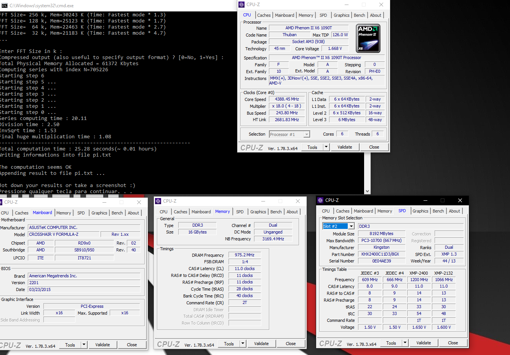
Task: Select Graphics tab in Mainboard window
Action: coord(99,213)
